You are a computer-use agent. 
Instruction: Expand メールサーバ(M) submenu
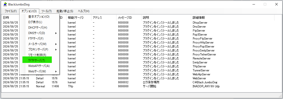39,44
